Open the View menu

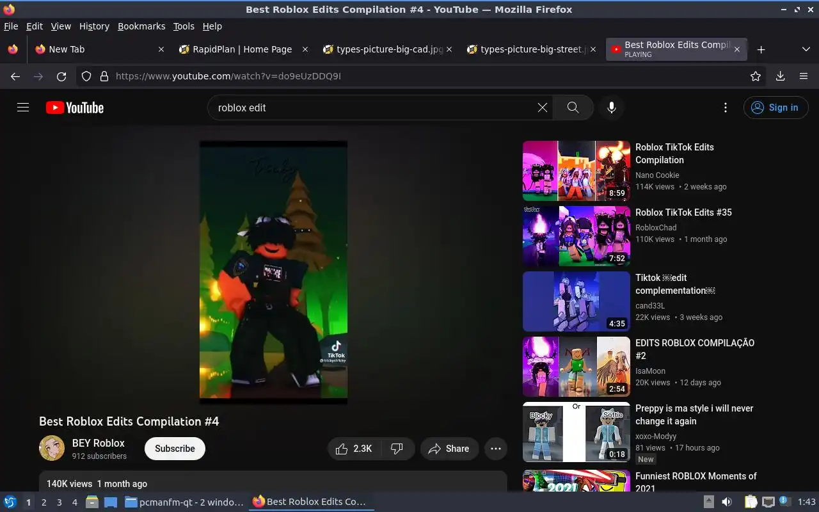[61, 26]
